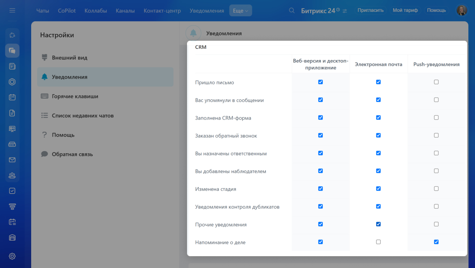This screenshot has width=475, height=268.
Task: Open the mail envelope icon in sidebar
Action: pos(12,160)
